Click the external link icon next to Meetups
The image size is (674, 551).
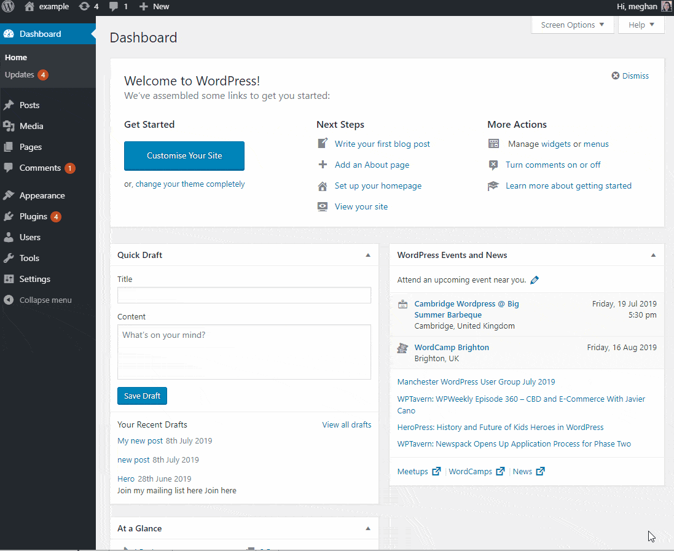click(436, 471)
